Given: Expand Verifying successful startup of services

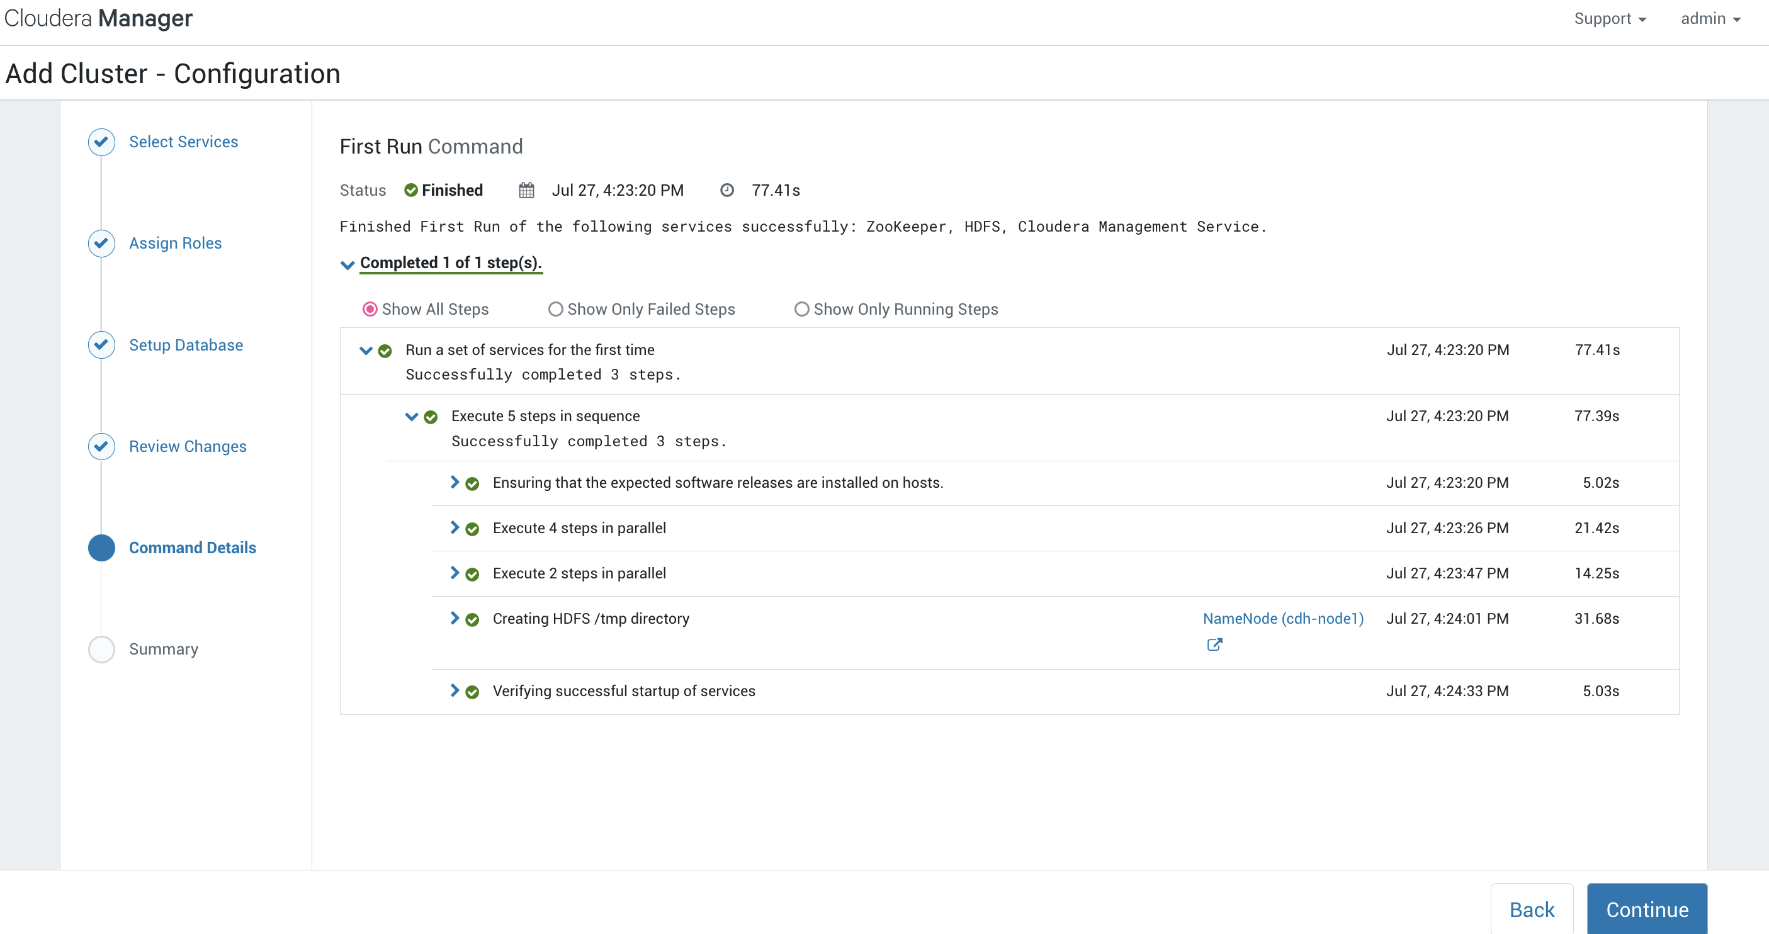Looking at the screenshot, I should 454,690.
